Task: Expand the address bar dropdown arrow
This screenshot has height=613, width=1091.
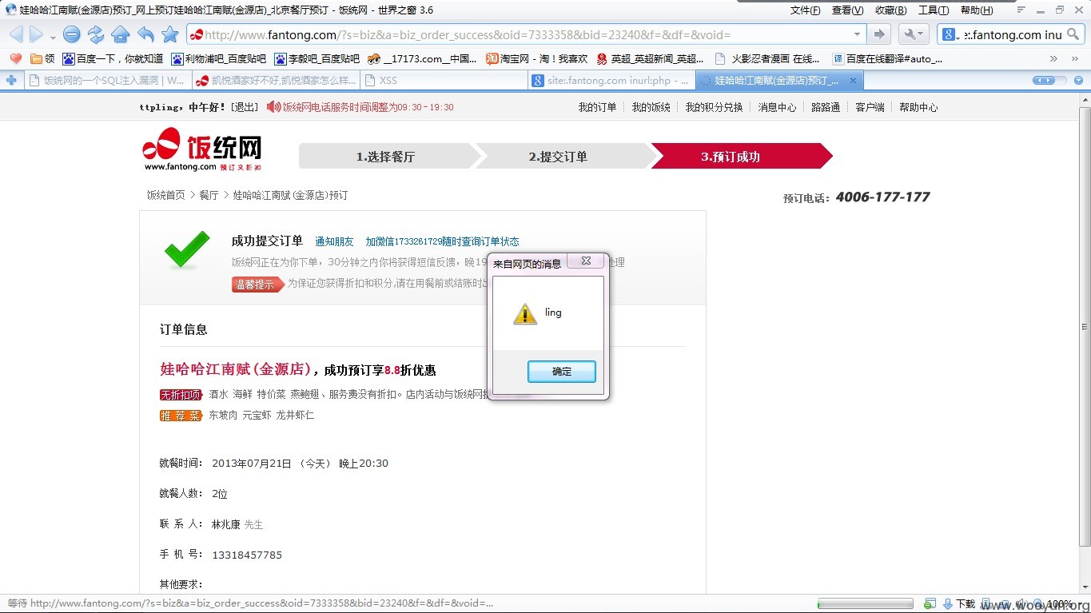Action: (x=857, y=34)
